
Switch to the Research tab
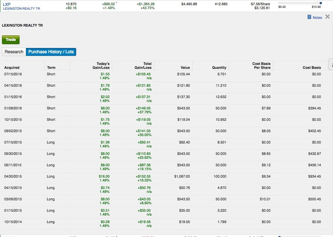tap(14, 52)
